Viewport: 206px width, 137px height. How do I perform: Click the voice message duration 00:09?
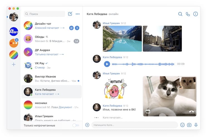click(x=181, y=64)
